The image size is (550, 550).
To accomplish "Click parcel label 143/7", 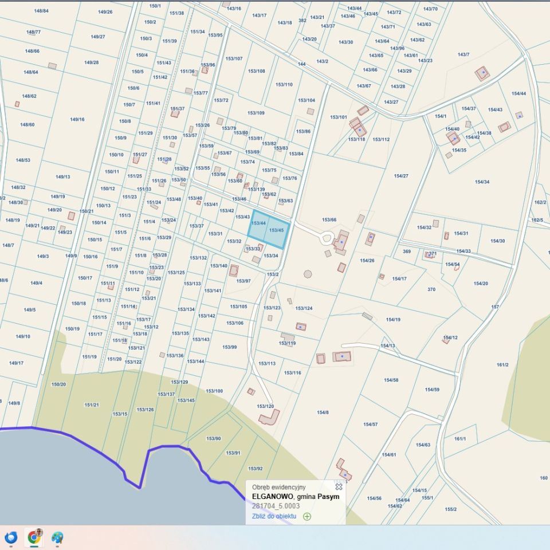I will click(463, 54).
